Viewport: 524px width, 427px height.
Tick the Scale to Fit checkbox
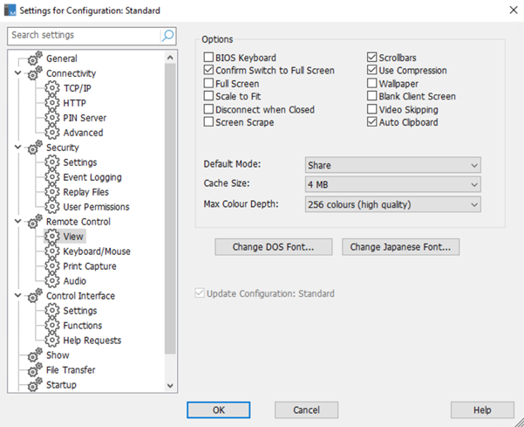pos(208,96)
